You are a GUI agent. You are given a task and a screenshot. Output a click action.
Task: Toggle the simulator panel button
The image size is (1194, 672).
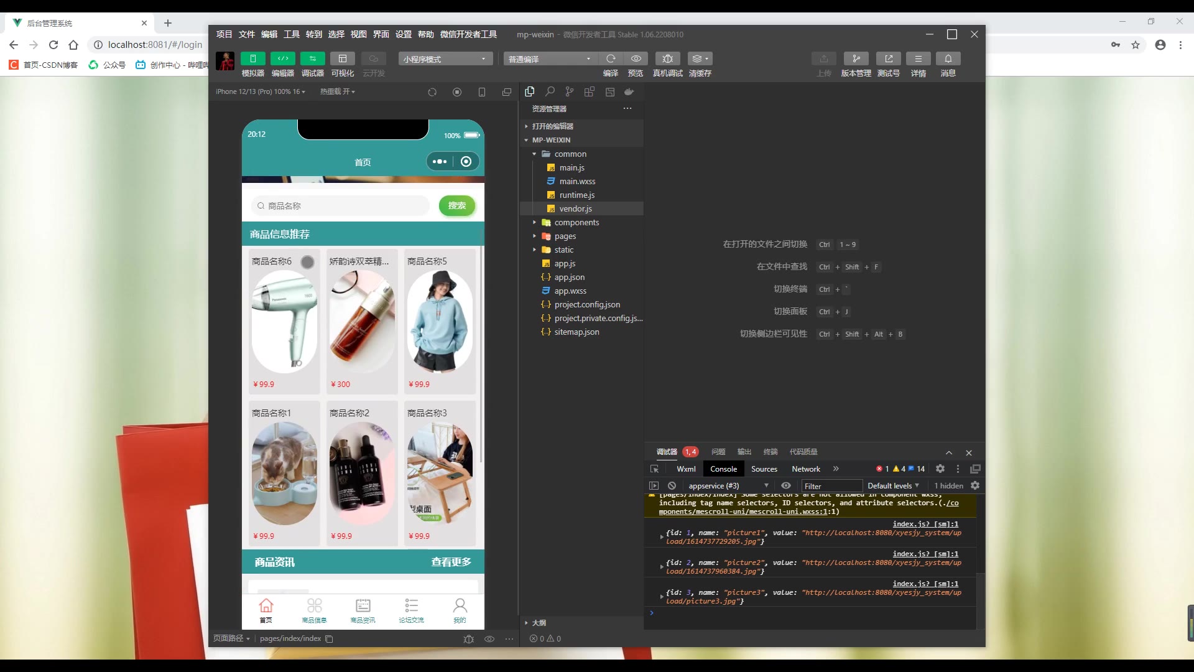252,58
